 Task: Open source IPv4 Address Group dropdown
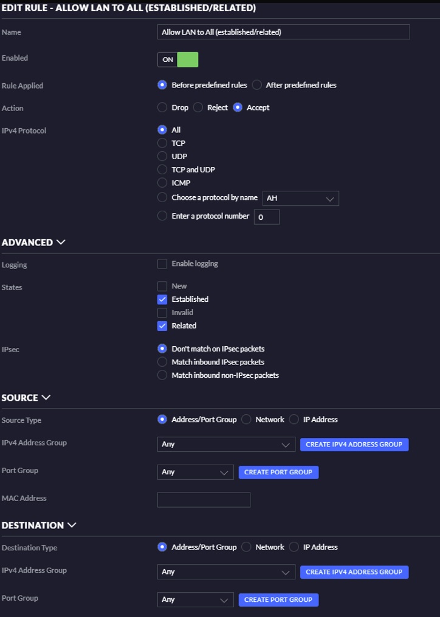tap(226, 445)
